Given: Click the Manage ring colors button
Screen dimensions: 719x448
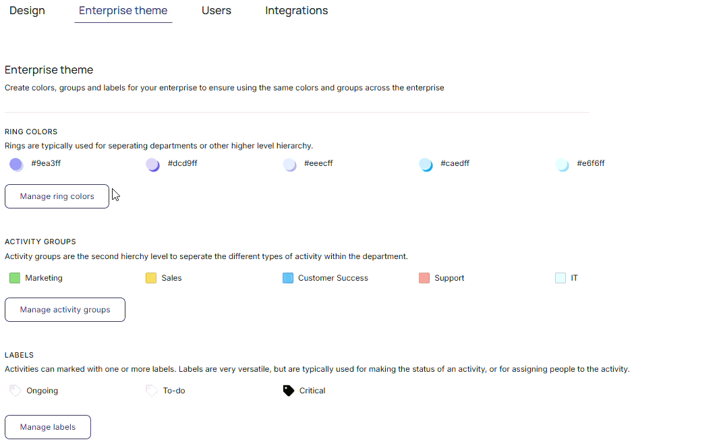Looking at the screenshot, I should (57, 196).
